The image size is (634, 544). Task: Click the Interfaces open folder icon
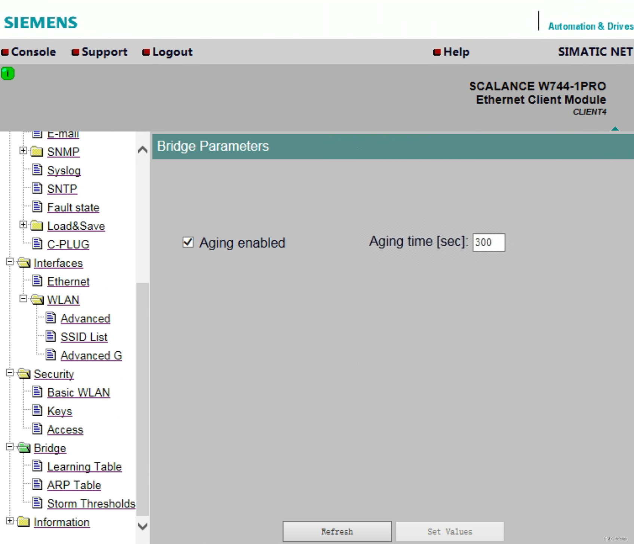click(24, 263)
